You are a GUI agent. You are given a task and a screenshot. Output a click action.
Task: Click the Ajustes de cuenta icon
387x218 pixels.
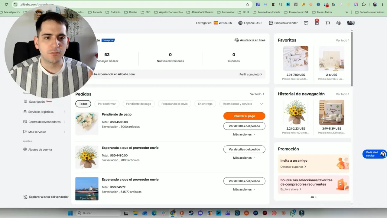click(x=25, y=150)
